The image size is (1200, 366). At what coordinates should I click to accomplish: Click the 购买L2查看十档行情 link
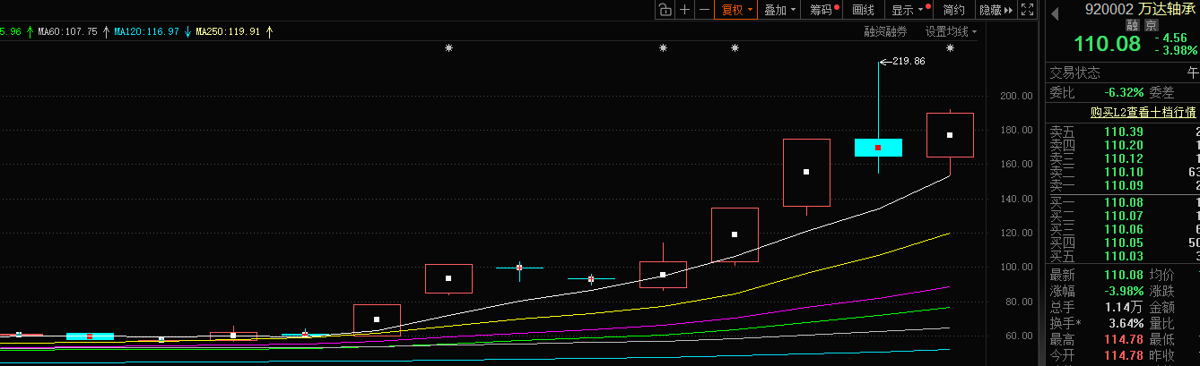pyautogui.click(x=1143, y=112)
